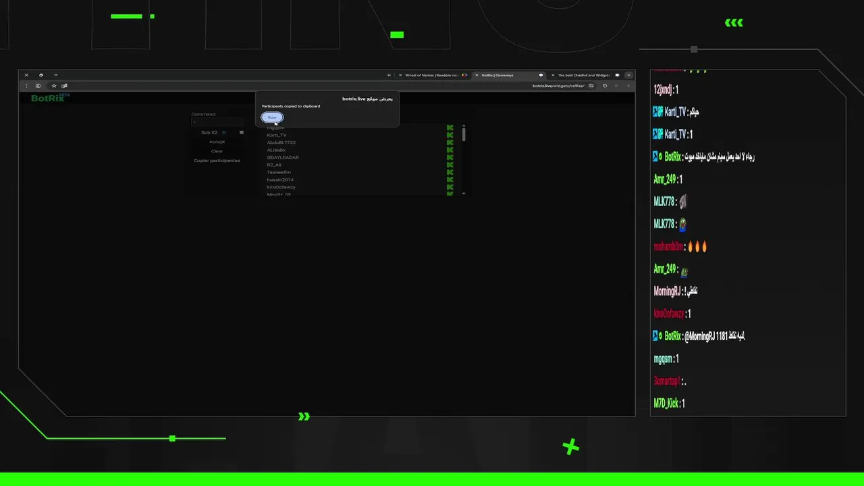Expand the tab search dropdown arrow
The image size is (864, 486).
[x=629, y=75]
